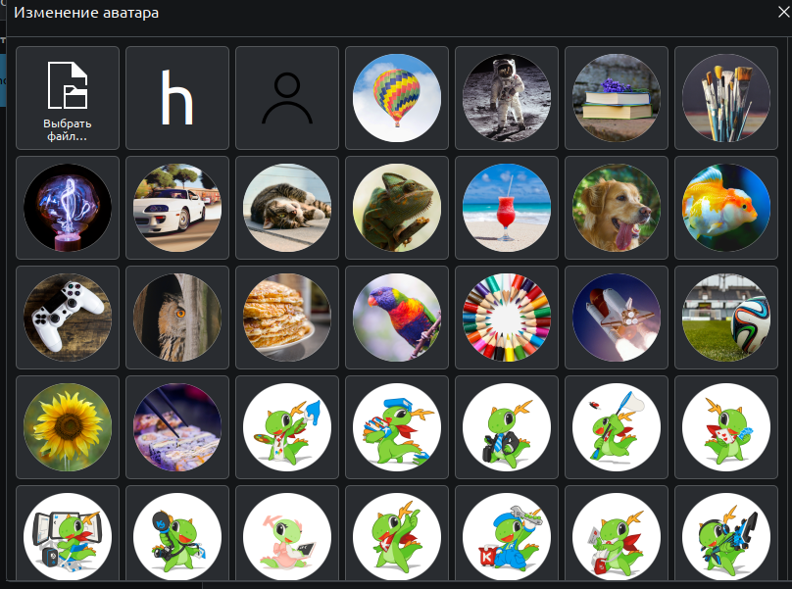The height and width of the screenshot is (589, 792).
Task: Pick the white sports car avatar
Action: [177, 208]
